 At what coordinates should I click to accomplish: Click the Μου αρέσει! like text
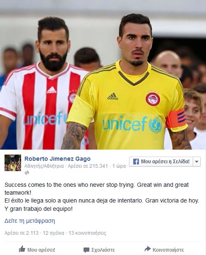click(x=41, y=250)
